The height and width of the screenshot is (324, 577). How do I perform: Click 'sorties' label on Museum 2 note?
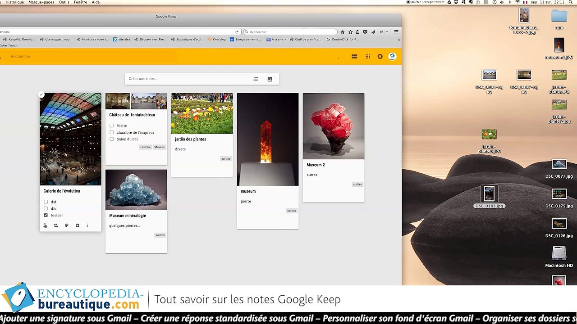coord(357,184)
